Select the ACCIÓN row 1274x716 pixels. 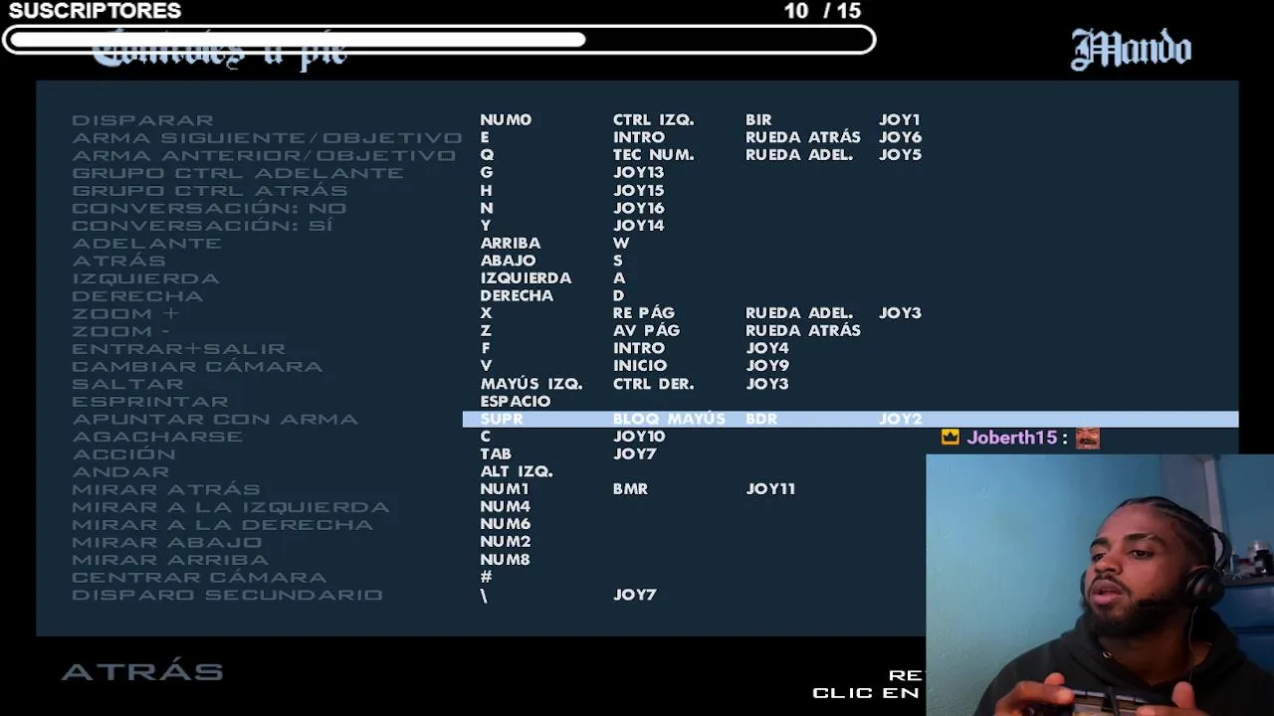pyautogui.click(x=124, y=454)
